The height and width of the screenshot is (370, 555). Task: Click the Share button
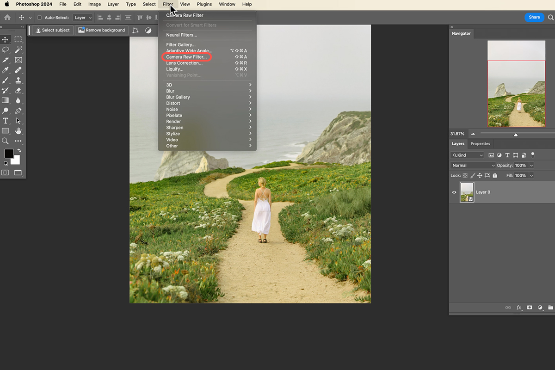point(534,17)
